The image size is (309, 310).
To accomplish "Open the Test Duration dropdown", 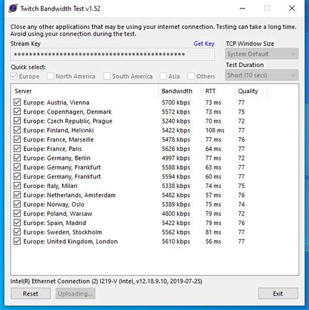I will click(261, 75).
